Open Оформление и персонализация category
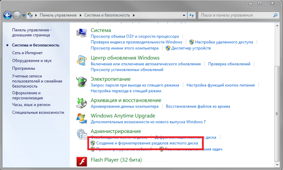 point(28,96)
